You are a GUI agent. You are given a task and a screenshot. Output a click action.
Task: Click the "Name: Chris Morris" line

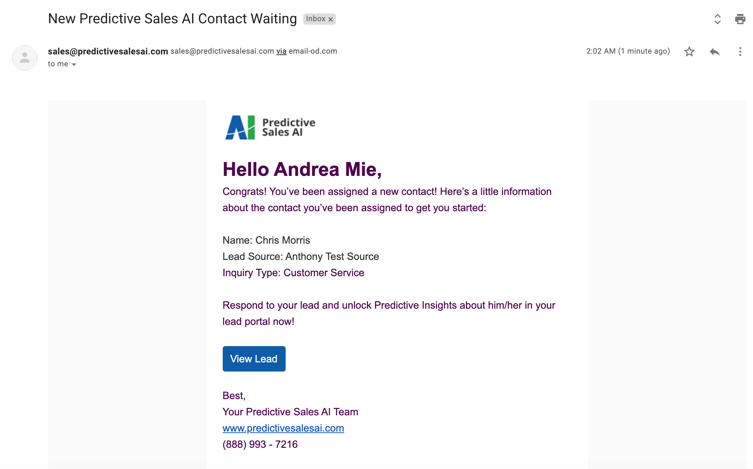(x=266, y=240)
